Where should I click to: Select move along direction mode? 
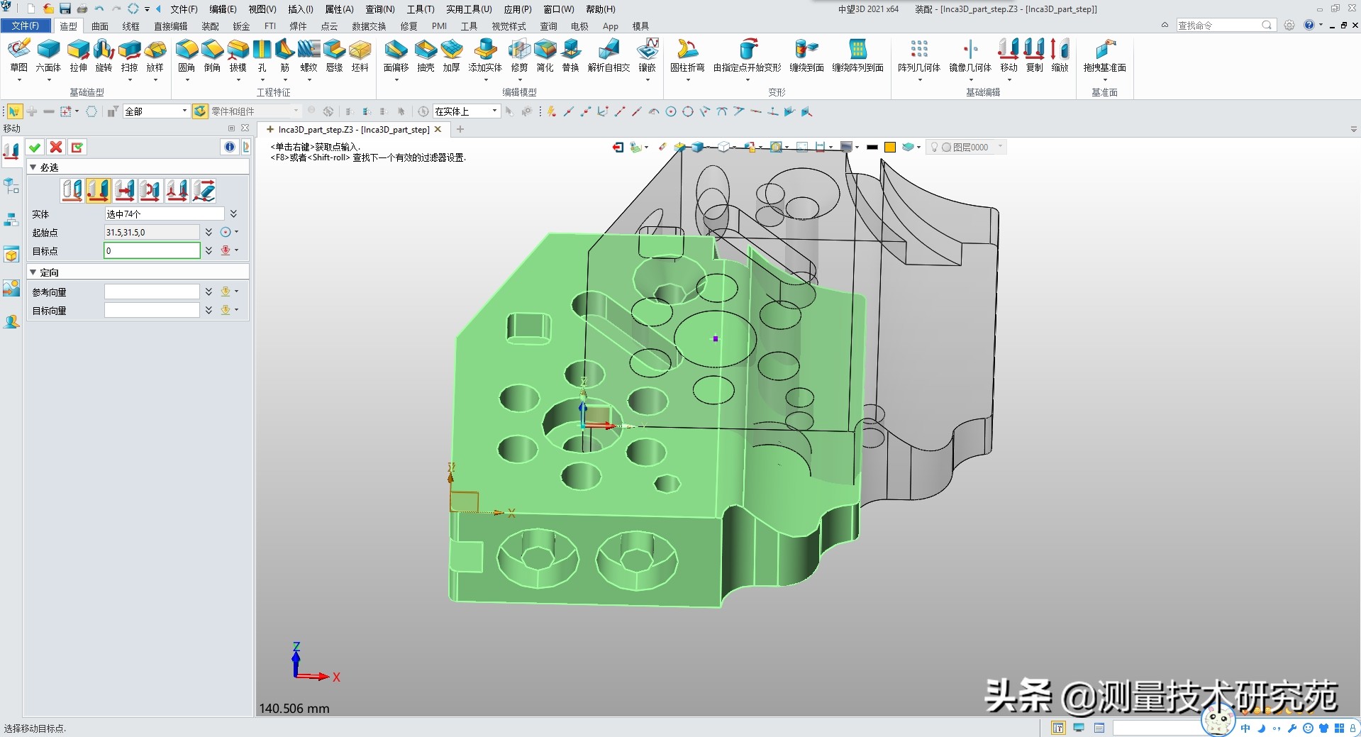pyautogui.click(x=124, y=190)
